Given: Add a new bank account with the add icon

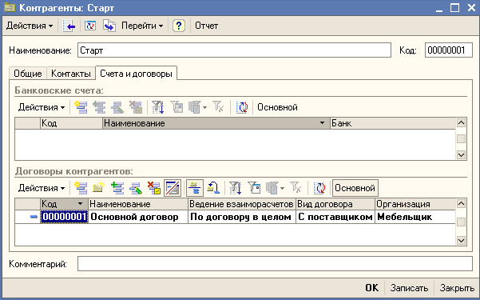Looking at the screenshot, I should [81, 107].
